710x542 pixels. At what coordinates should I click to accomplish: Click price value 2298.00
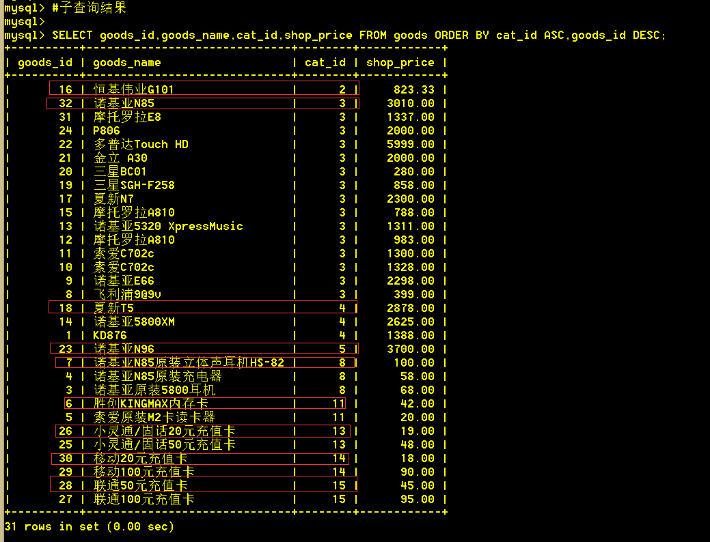tap(411, 281)
